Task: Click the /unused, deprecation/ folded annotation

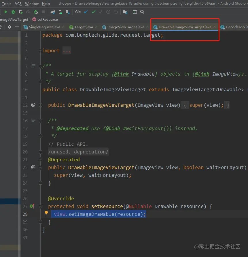Action: [78, 152]
